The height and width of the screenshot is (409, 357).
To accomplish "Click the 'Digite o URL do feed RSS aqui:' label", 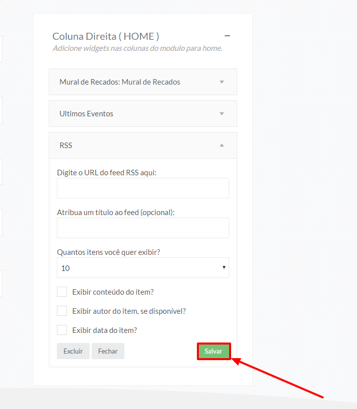I will pyautogui.click(x=107, y=173).
